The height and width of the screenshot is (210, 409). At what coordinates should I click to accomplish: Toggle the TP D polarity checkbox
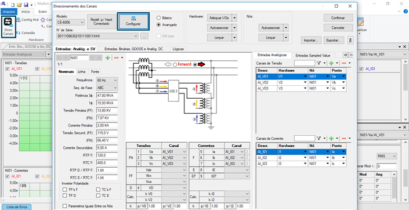pyautogui.click(x=65, y=195)
